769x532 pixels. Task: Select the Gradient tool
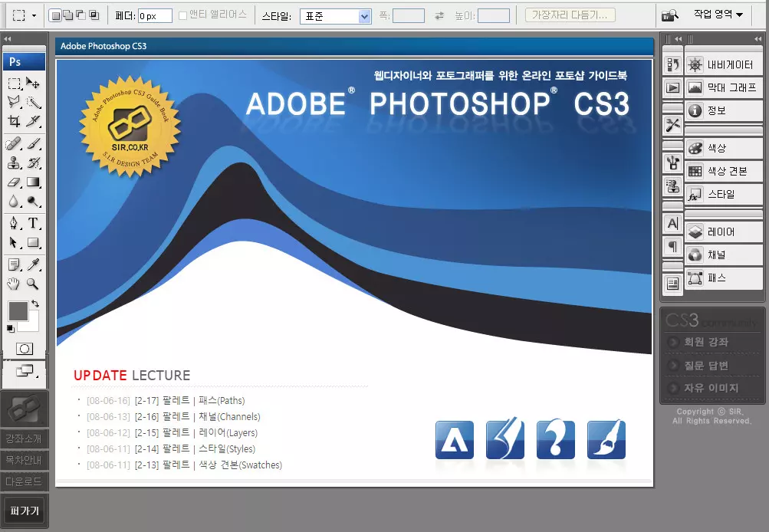point(33,182)
